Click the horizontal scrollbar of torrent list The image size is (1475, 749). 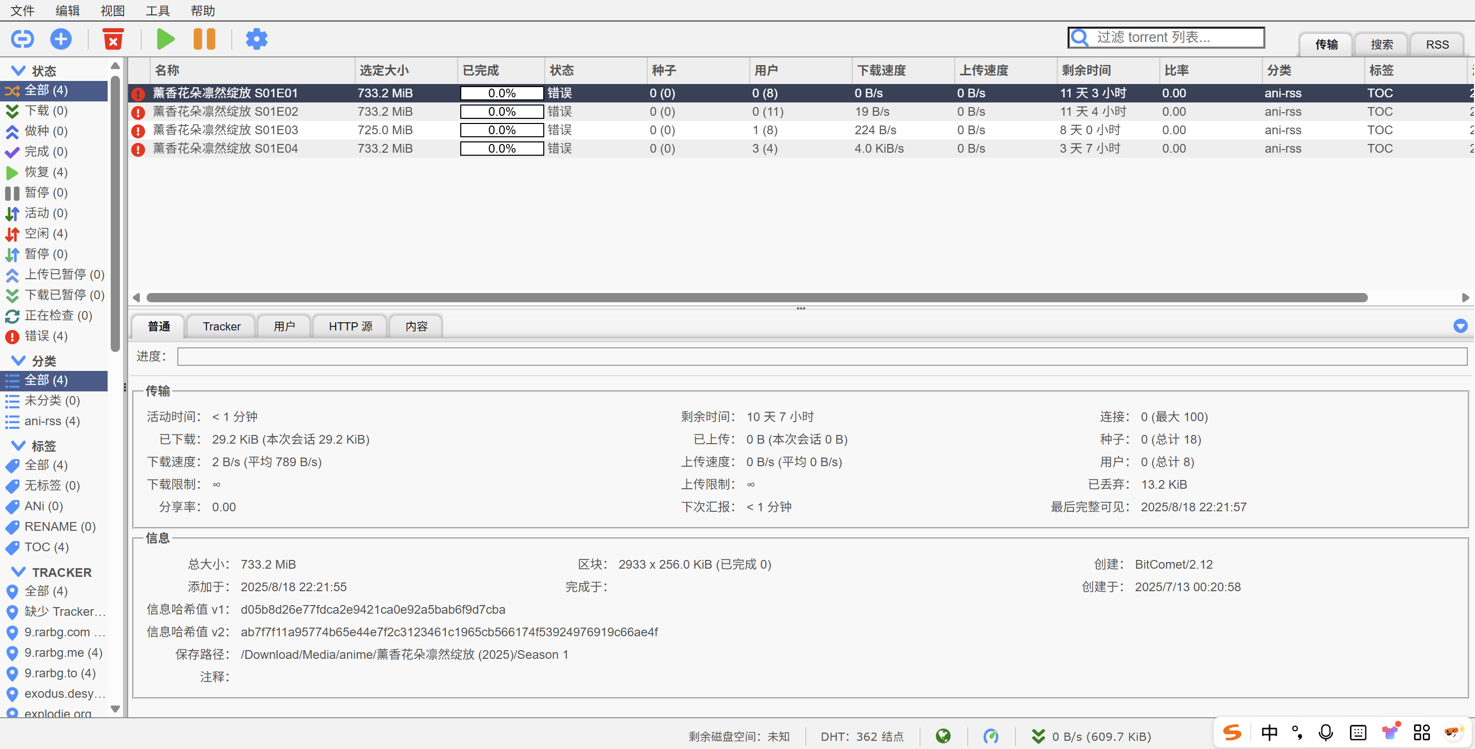coord(757,298)
